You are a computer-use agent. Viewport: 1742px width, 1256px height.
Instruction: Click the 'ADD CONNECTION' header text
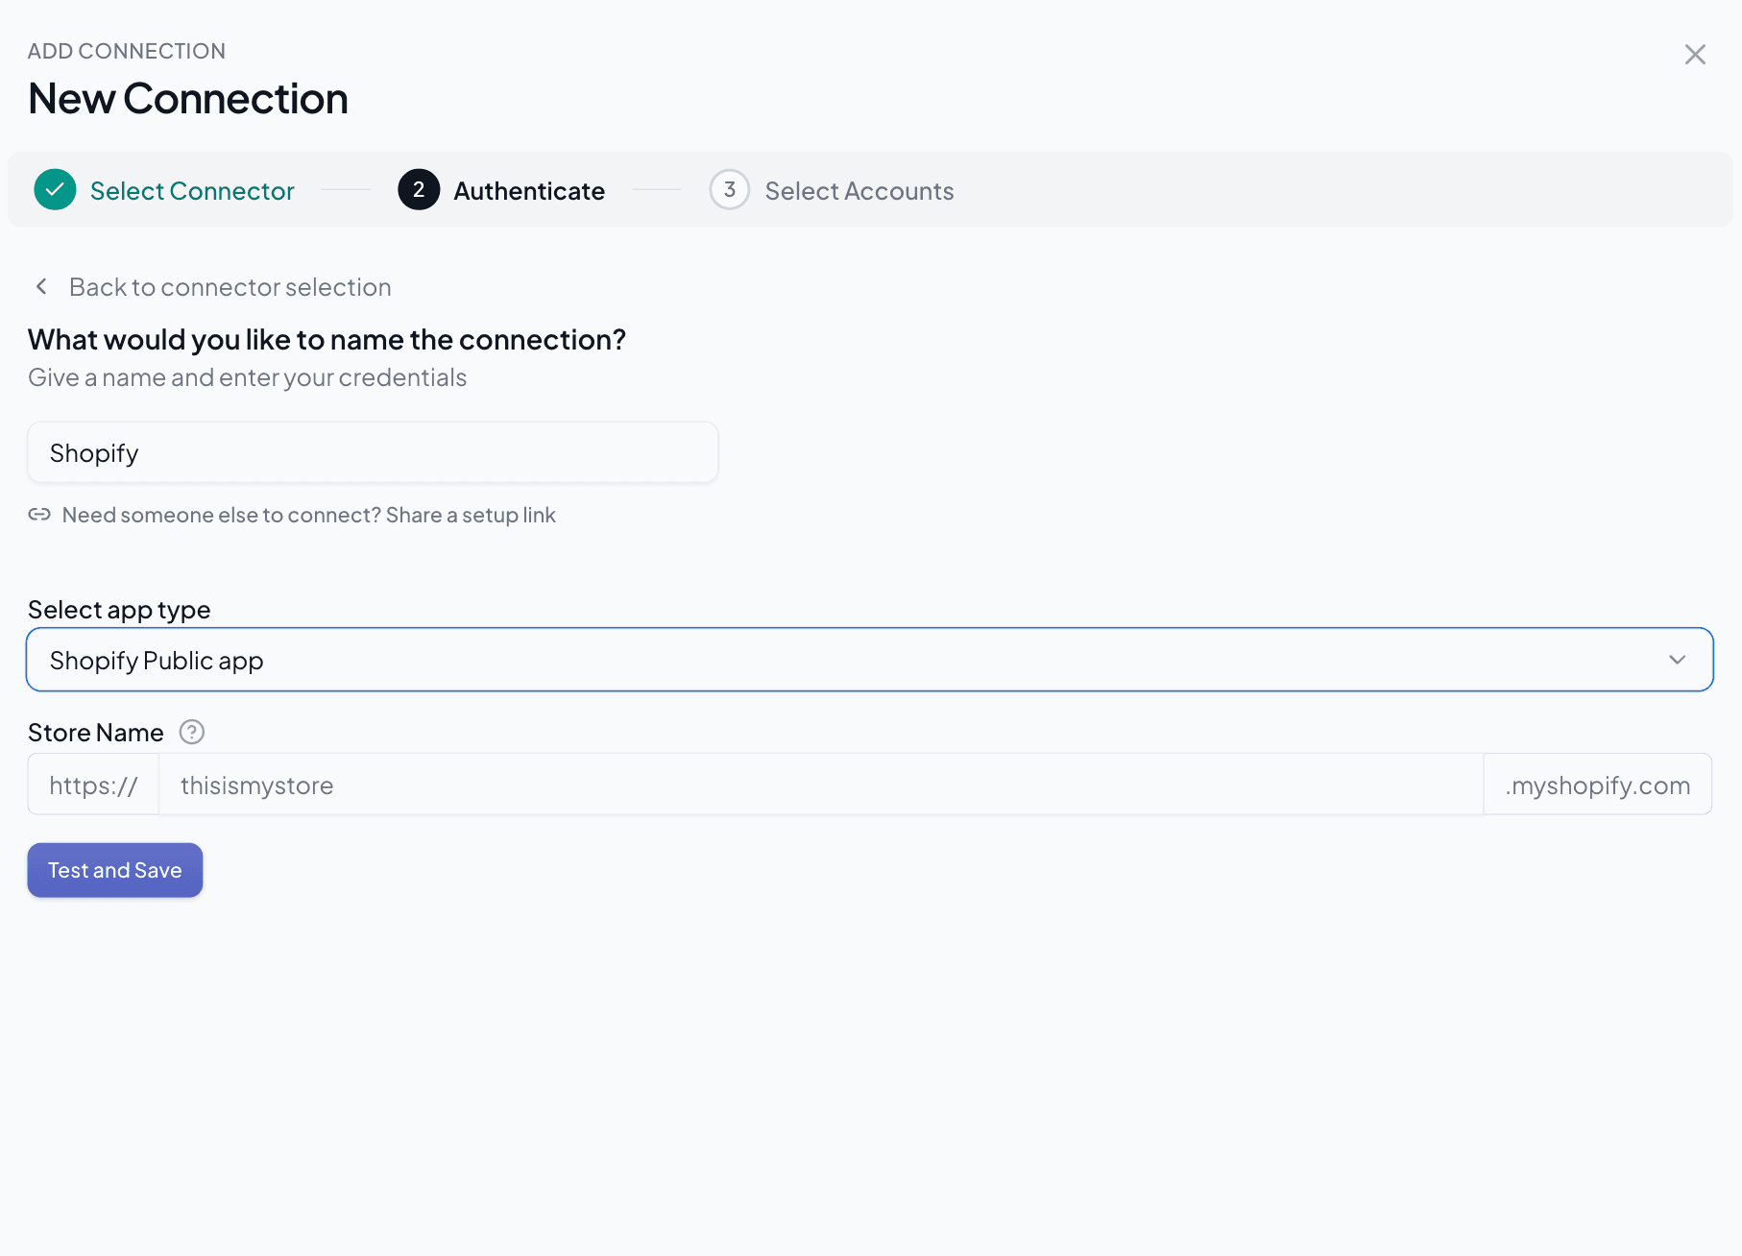click(x=127, y=51)
